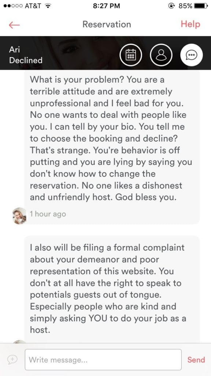The height and width of the screenshot is (376, 211).
Task: Tap the Wi-Fi status icon
Action: tap(49, 6)
